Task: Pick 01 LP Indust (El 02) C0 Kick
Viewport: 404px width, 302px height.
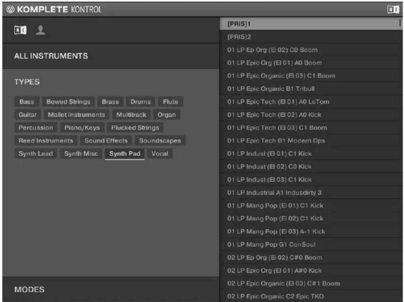Action: (x=311, y=167)
